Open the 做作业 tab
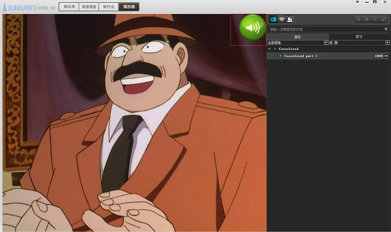Screen dimensions: 391x232 (109, 6)
